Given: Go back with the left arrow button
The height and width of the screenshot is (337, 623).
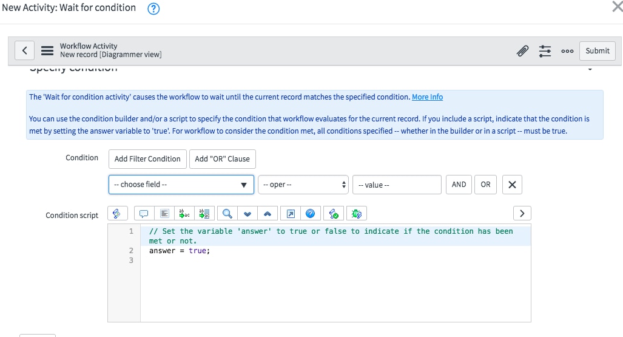Looking at the screenshot, I should 25,50.
